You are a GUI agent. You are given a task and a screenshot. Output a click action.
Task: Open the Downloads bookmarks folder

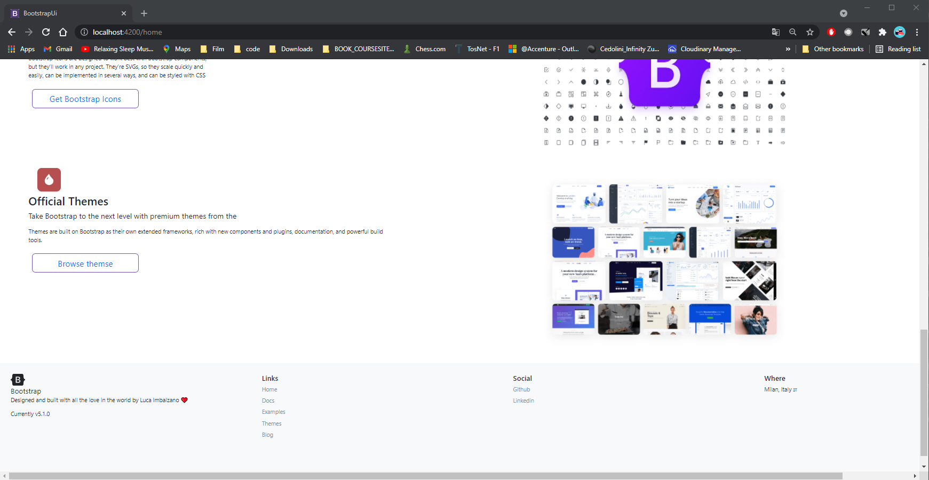(291, 49)
